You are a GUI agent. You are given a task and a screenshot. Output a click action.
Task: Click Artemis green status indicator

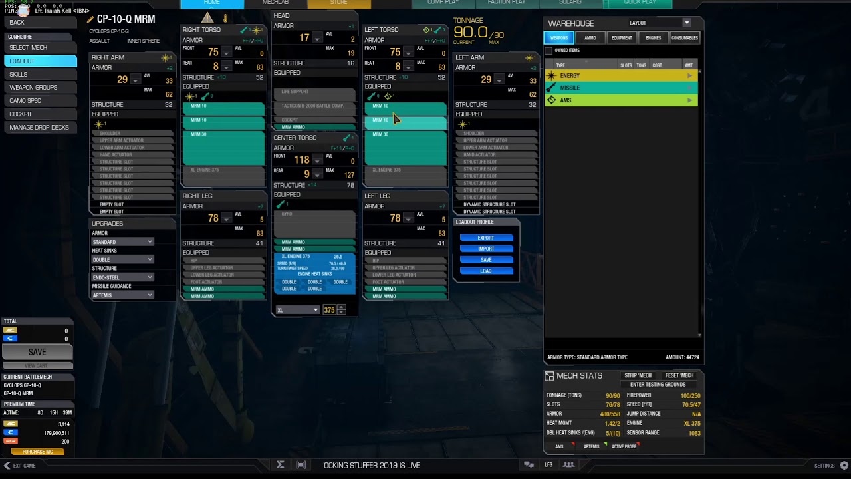coord(605,444)
